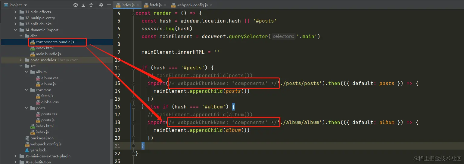Click 'mainElement.innerHTML' on line 9
The image size is (464, 164).
173,52
